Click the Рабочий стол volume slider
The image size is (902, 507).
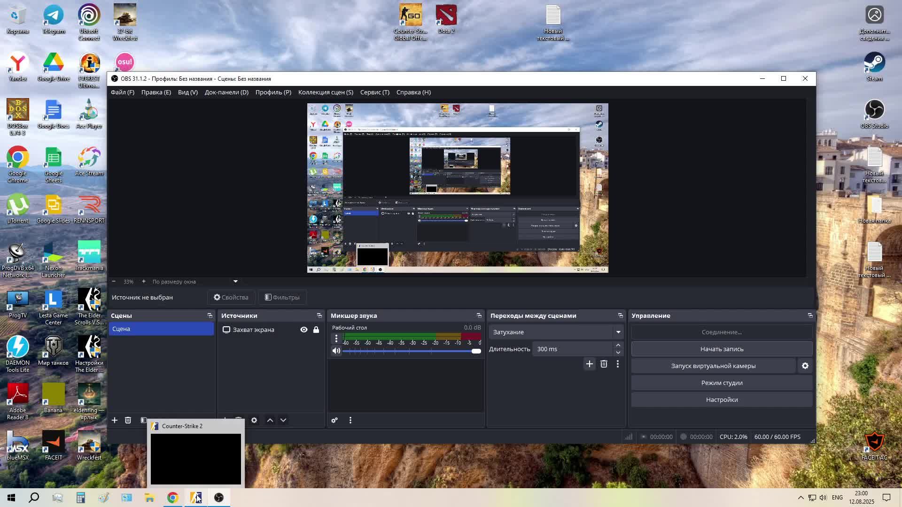pyautogui.click(x=409, y=351)
